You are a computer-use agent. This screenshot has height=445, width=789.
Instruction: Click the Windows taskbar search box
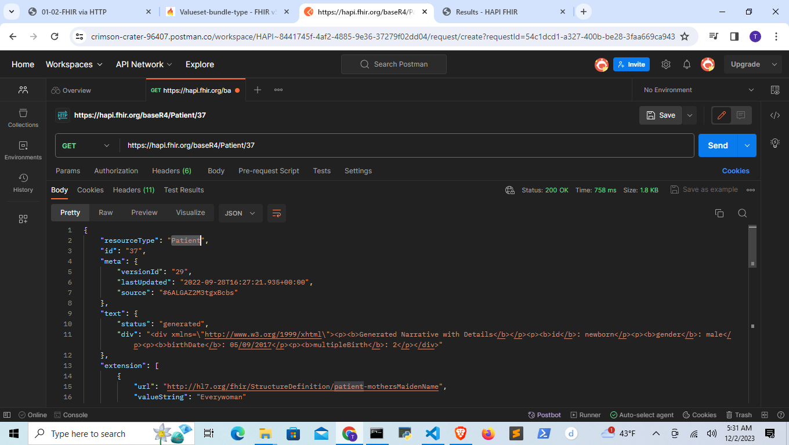coord(110,433)
